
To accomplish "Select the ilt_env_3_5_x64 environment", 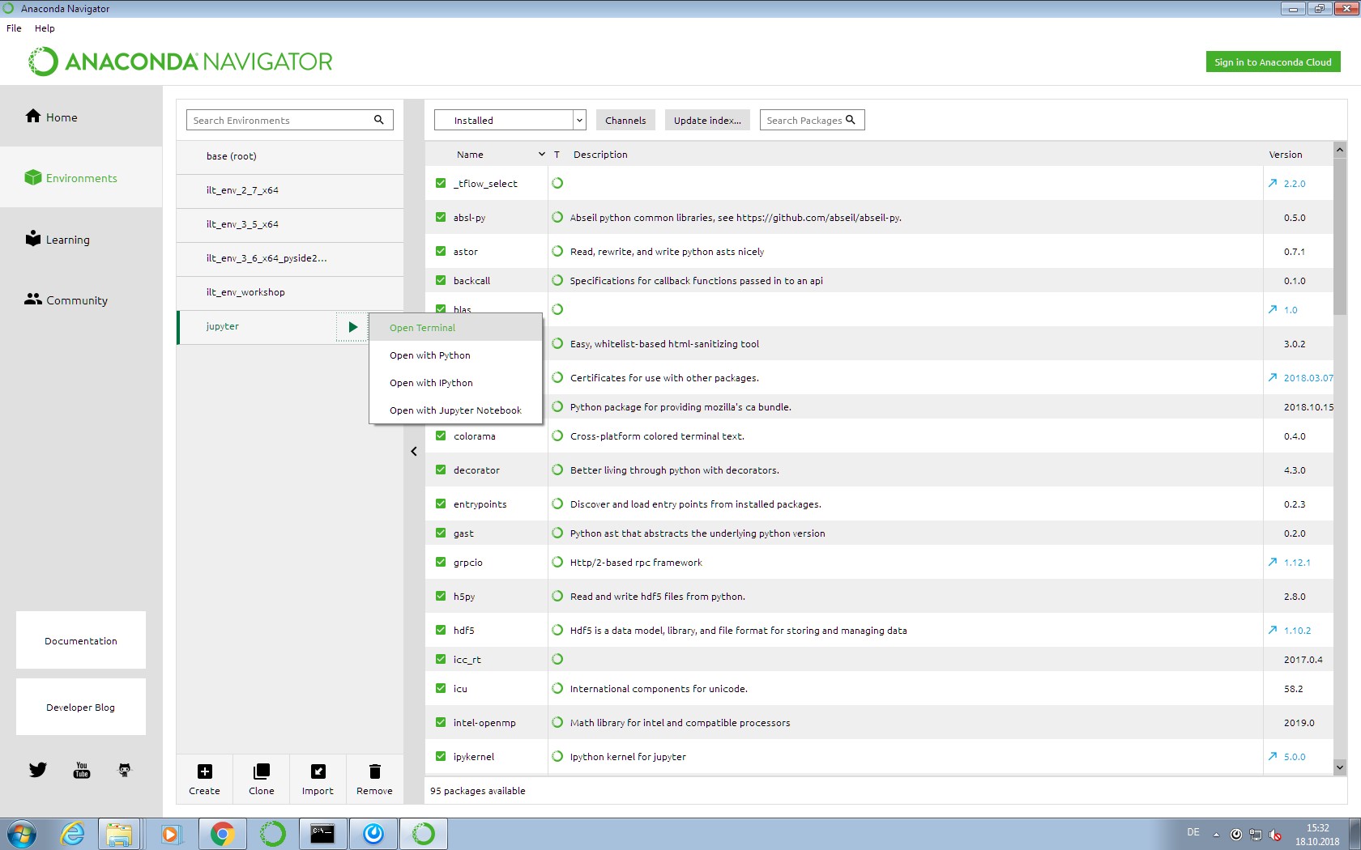I will click(290, 224).
